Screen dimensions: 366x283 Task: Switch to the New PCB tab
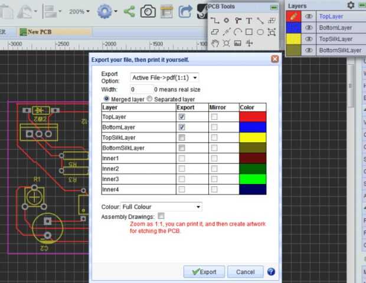click(55, 32)
